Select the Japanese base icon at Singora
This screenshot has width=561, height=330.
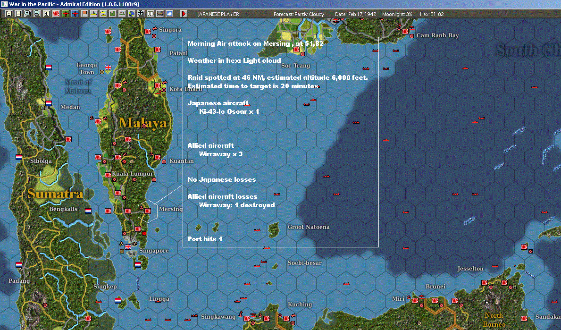click(148, 32)
